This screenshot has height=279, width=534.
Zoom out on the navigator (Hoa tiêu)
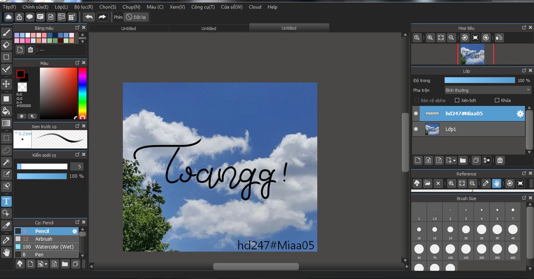point(451,37)
